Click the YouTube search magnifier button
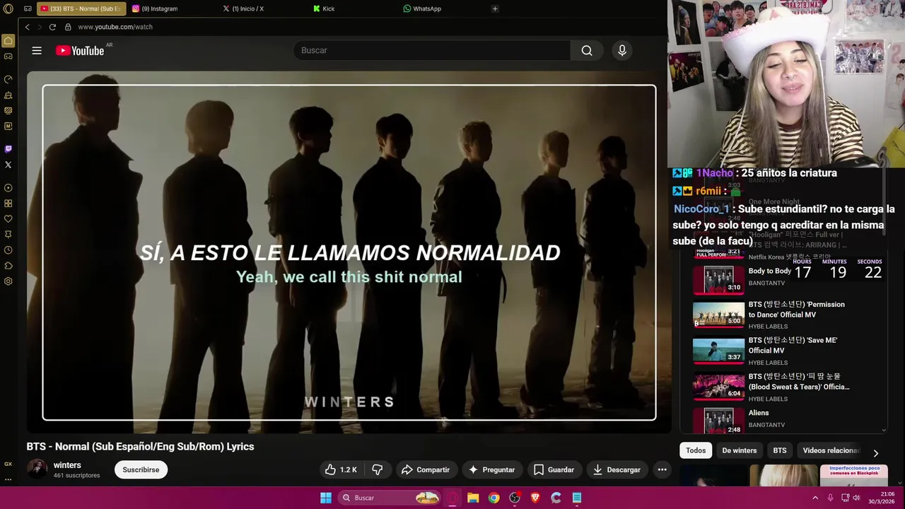Viewport: 905px width, 509px height. (x=587, y=50)
